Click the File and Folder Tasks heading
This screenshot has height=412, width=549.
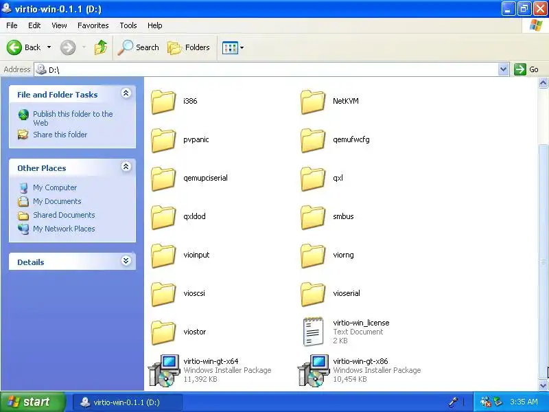(58, 95)
